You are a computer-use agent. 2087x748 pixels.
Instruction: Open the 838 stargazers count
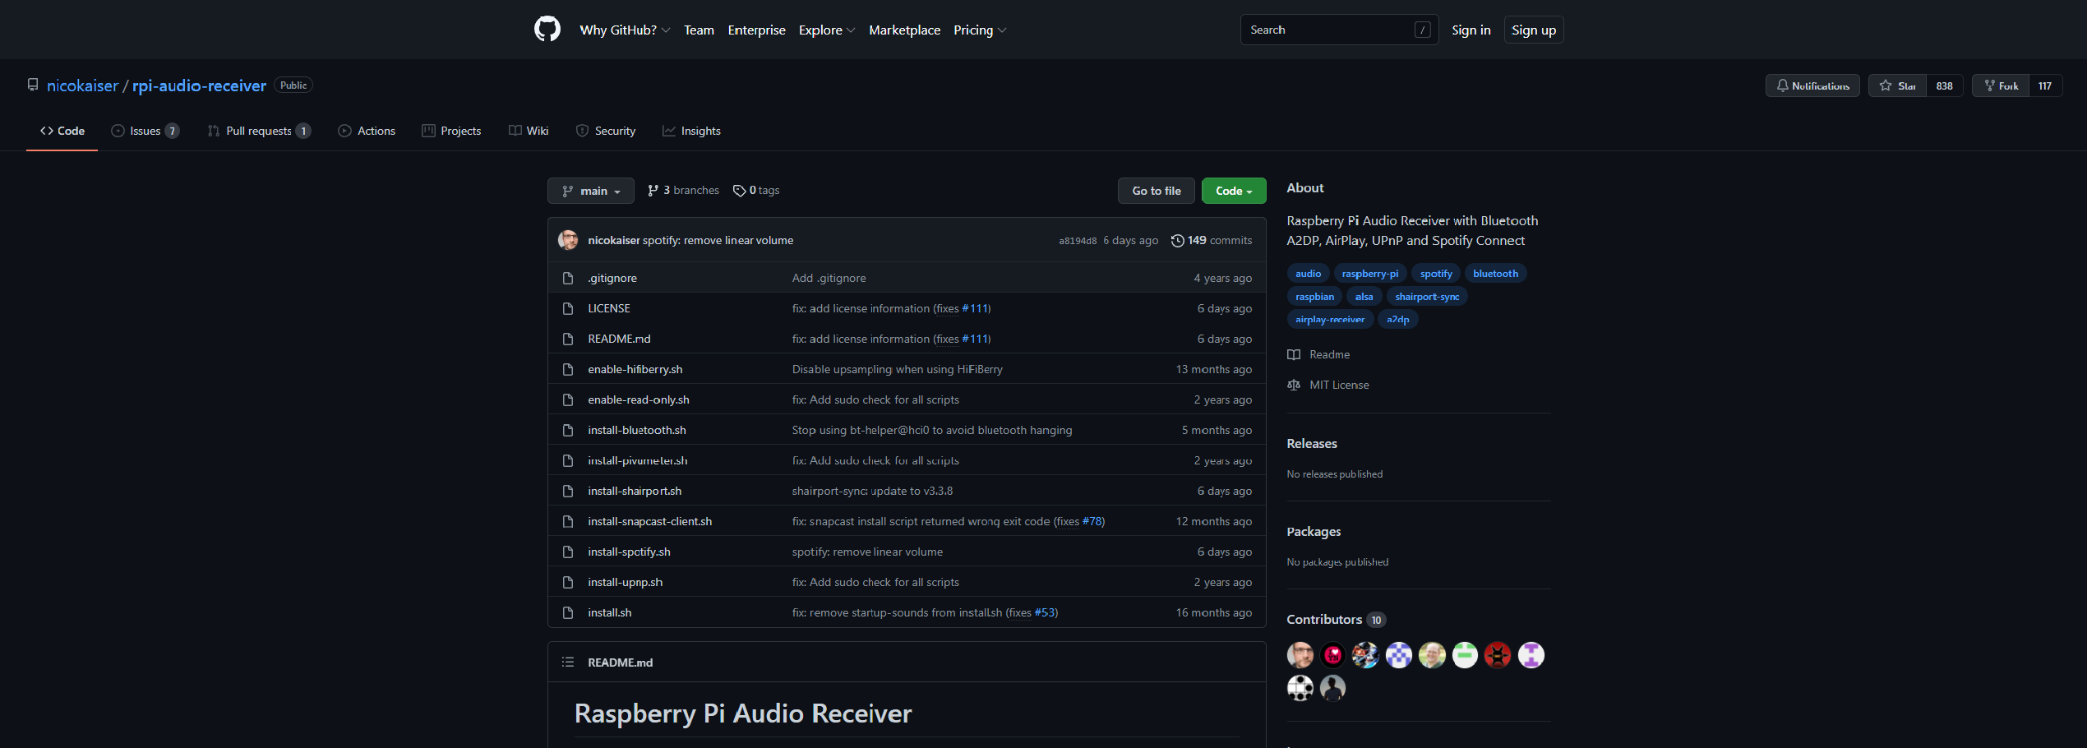(1945, 85)
